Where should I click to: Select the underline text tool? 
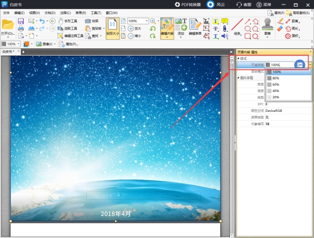(x=215, y=36)
